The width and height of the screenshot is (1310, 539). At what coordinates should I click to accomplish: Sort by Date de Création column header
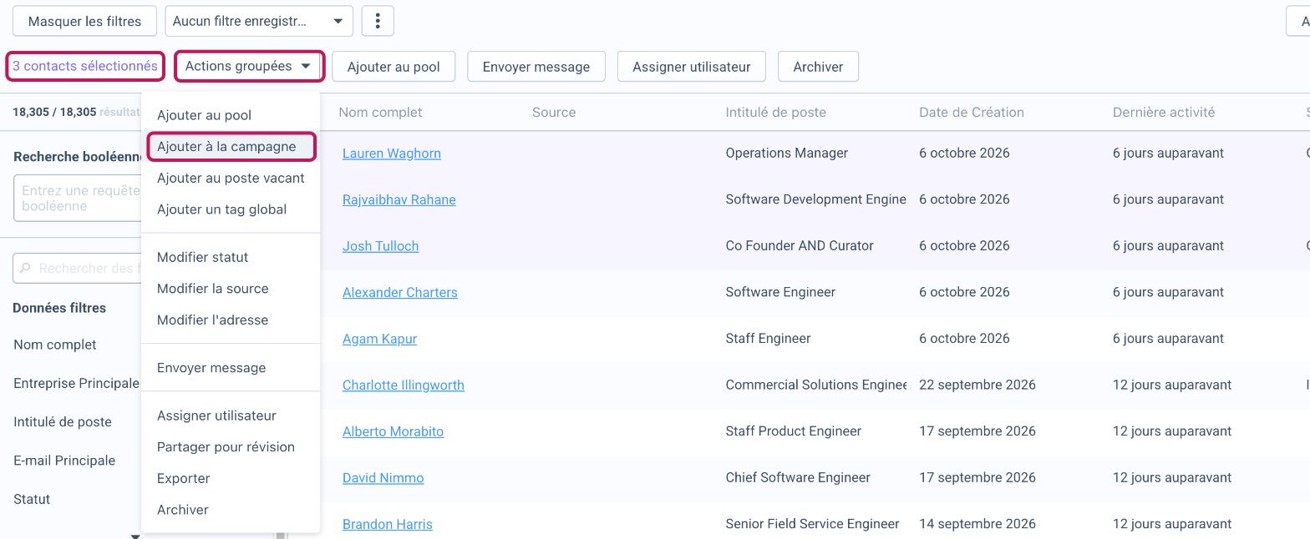(972, 112)
